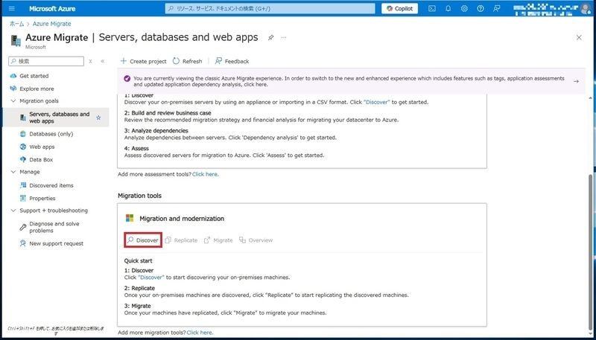Open Get started in the sidebar
Image resolution: width=596 pixels, height=340 pixels.
34,76
